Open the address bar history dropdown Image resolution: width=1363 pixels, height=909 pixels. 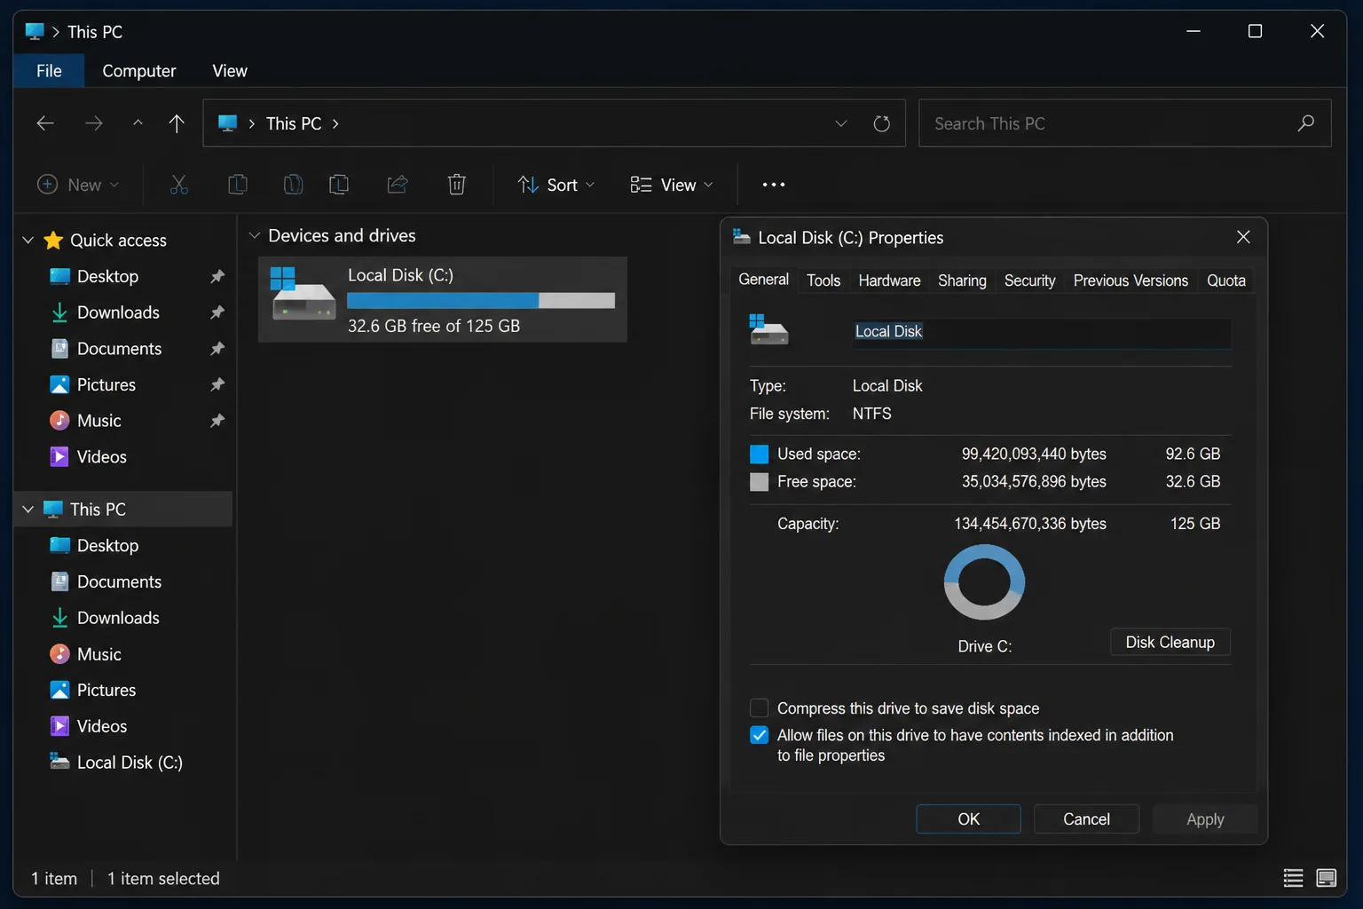pyautogui.click(x=841, y=123)
